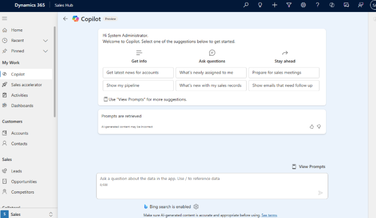Click the back arrow beside Copilot

point(65,18)
